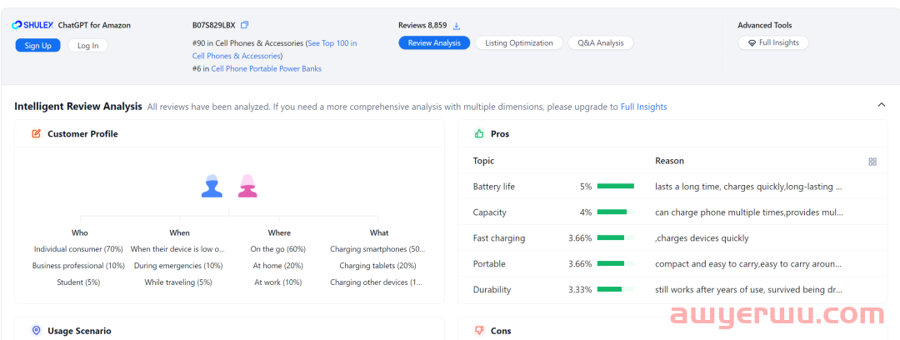Click the Durability topic label
This screenshot has height=340, width=900.
(492, 289)
